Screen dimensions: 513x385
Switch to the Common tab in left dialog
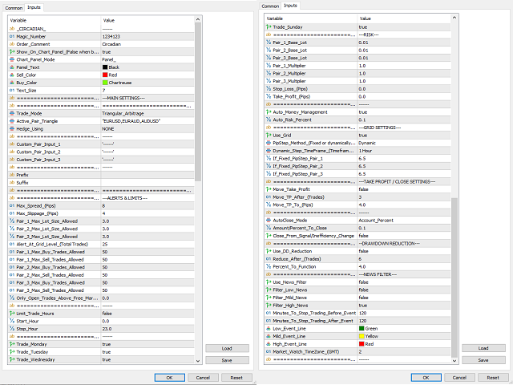point(12,6)
